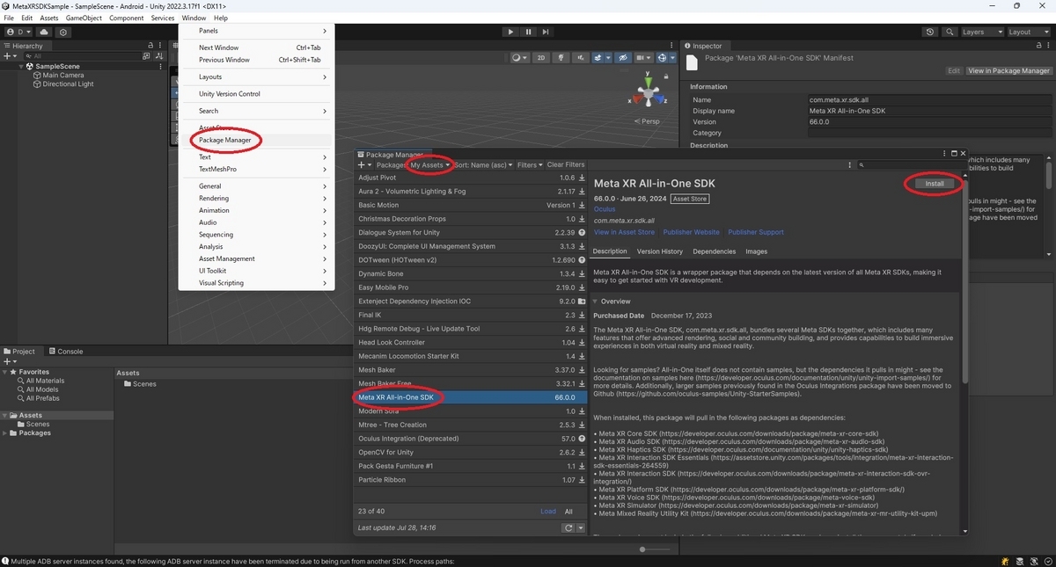Open the Publisher Website link
The height and width of the screenshot is (567, 1056).
coord(691,232)
